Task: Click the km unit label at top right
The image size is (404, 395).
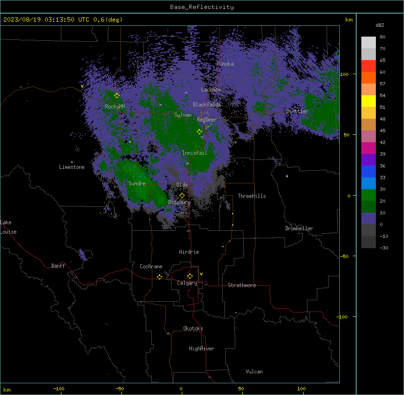Action: click(349, 20)
